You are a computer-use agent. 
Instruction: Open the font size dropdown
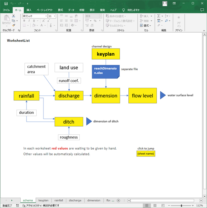click(55, 16)
